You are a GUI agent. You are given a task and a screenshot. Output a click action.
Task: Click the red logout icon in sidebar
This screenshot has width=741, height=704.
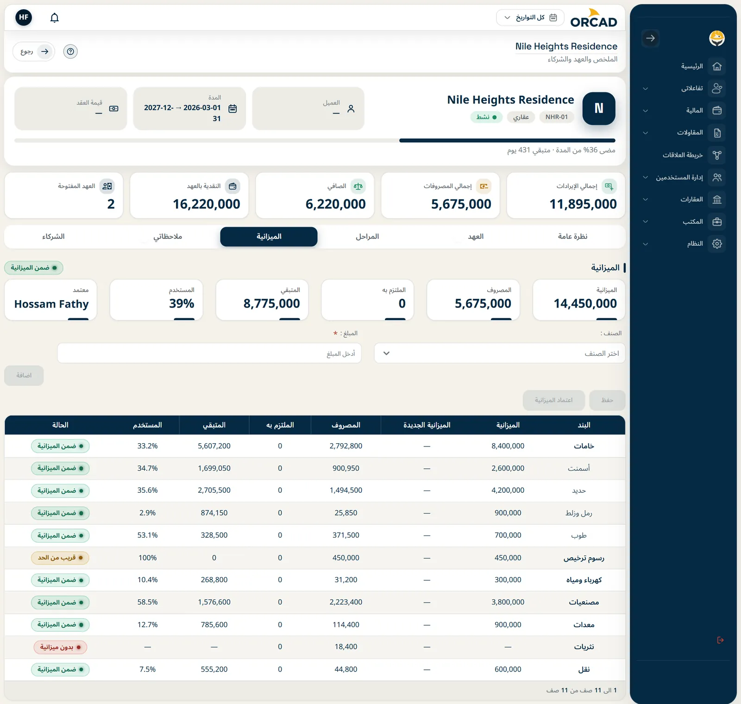pos(720,640)
